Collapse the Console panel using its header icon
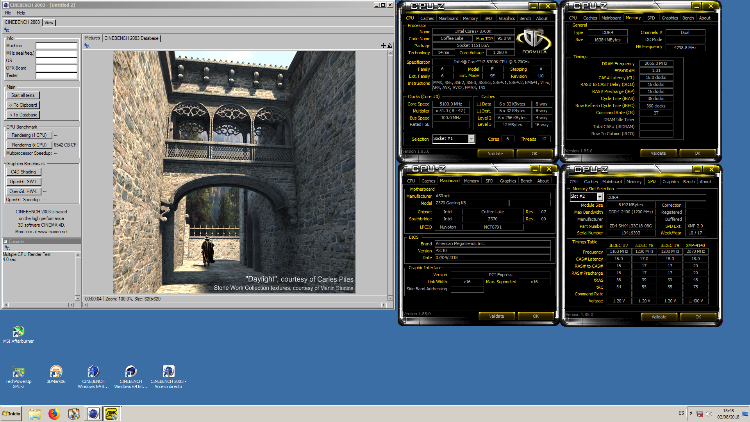The image size is (750, 422). pos(6,241)
